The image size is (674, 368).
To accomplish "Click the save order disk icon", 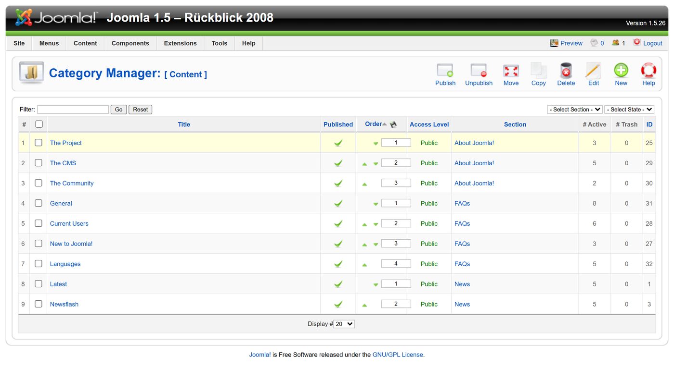I will [x=393, y=124].
